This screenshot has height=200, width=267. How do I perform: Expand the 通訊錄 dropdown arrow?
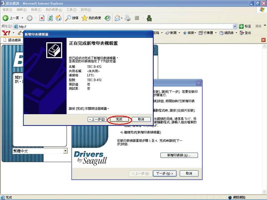(237, 33)
